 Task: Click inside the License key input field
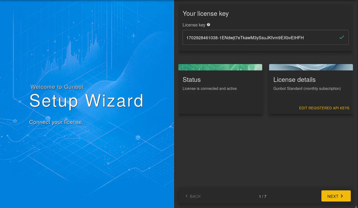point(265,37)
